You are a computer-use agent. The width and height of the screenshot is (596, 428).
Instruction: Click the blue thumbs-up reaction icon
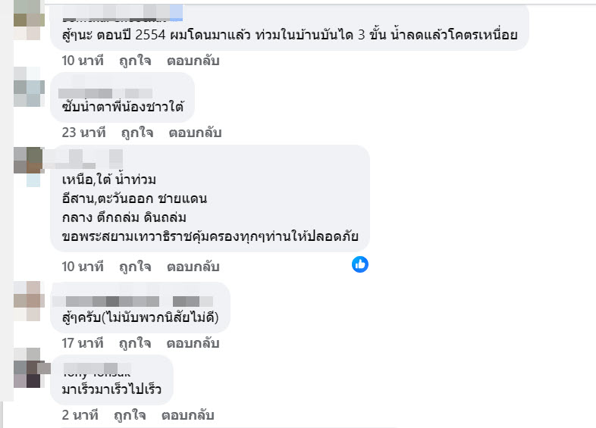click(x=360, y=264)
